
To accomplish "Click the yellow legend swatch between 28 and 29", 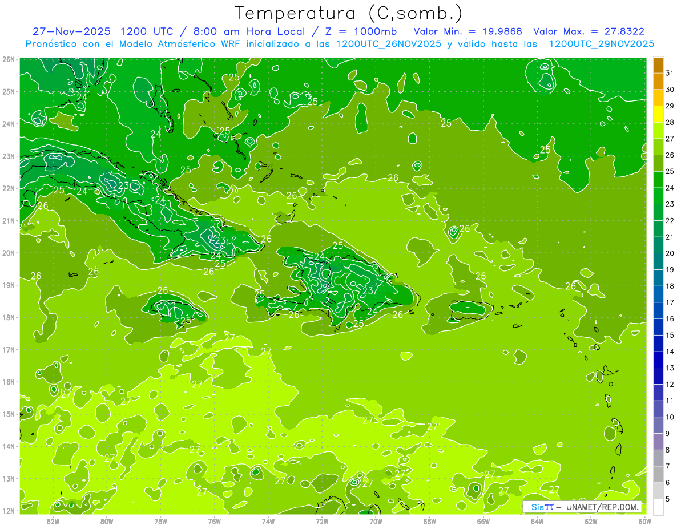I will pyautogui.click(x=658, y=114).
